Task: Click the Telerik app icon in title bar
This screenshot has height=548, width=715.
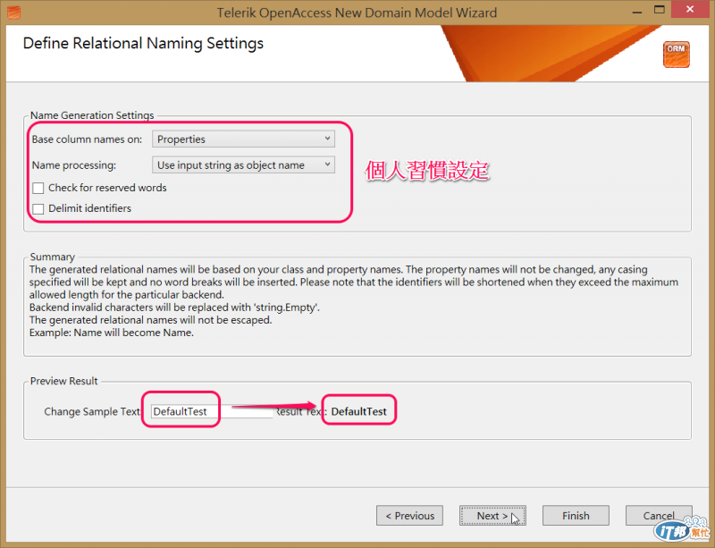Action: 13,13
